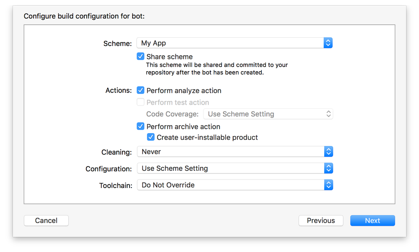Expand the Toolchain dropdown
The width and height of the screenshot is (419, 252).
[x=230, y=185]
